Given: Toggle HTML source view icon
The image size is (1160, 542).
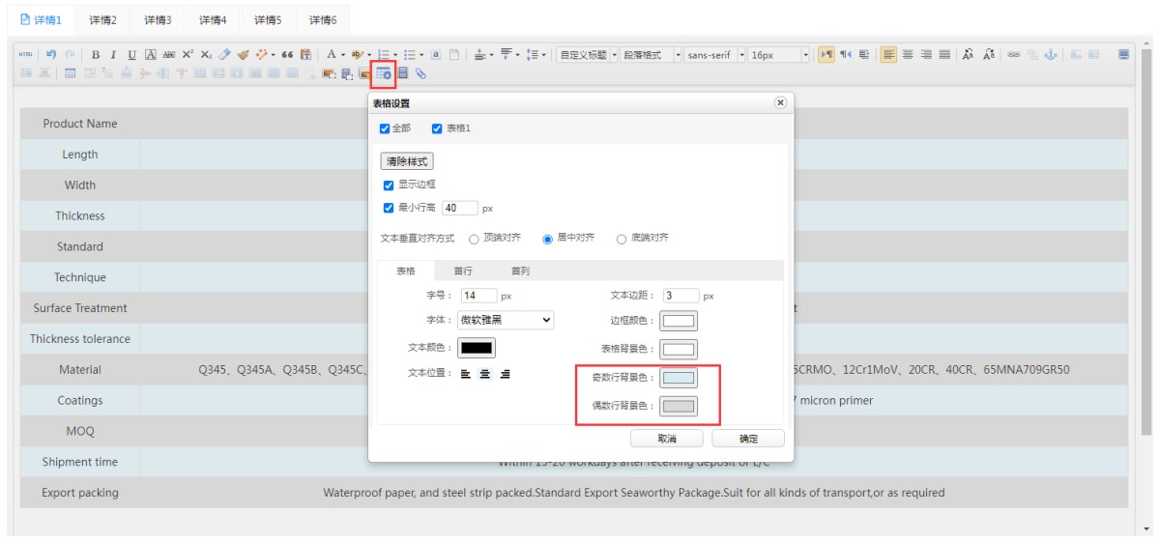Looking at the screenshot, I should pyautogui.click(x=26, y=55).
